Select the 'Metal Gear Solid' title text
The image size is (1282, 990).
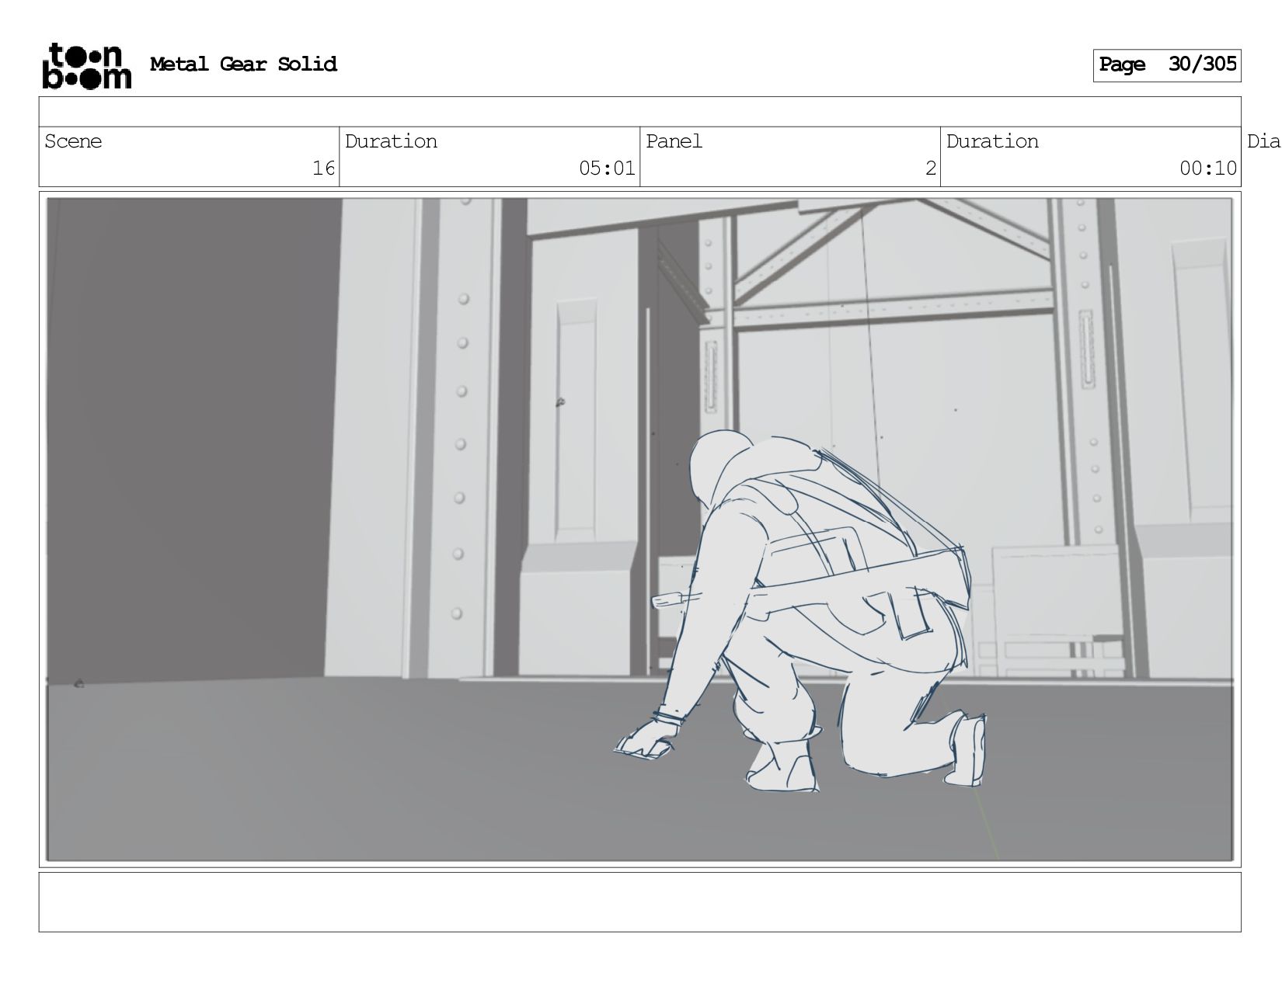[243, 64]
